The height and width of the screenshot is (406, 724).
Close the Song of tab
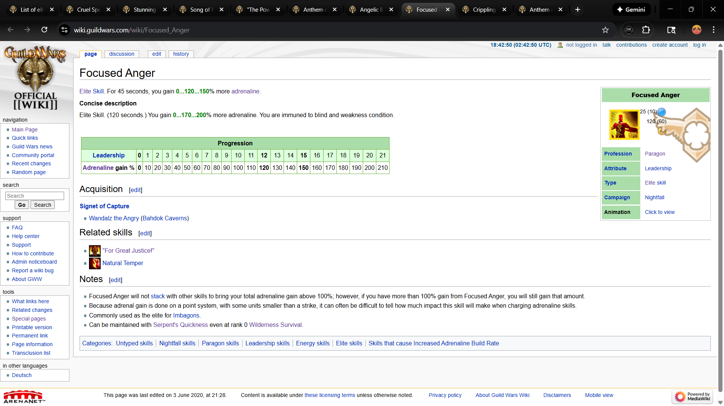click(221, 9)
